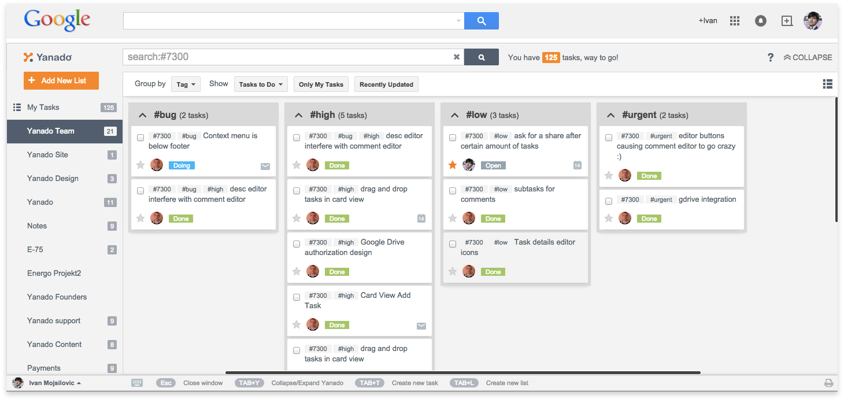
Task: Switch to list view icon
Action: (x=828, y=84)
